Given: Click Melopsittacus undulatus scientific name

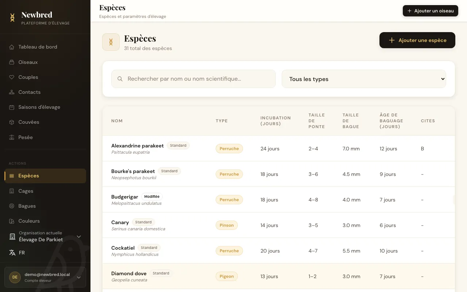Looking at the screenshot, I should [x=136, y=203].
